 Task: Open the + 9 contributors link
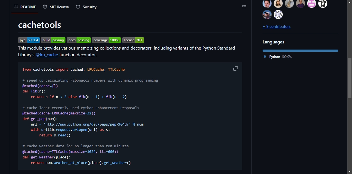[x=277, y=27]
